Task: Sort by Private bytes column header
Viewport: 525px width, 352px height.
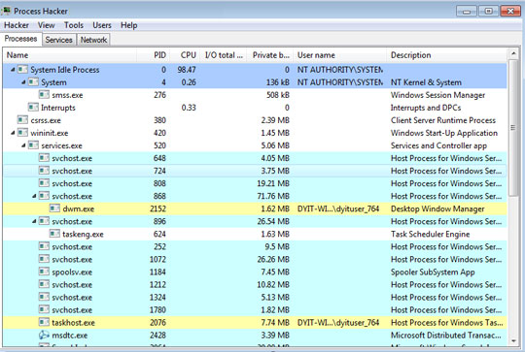Action: [x=270, y=55]
